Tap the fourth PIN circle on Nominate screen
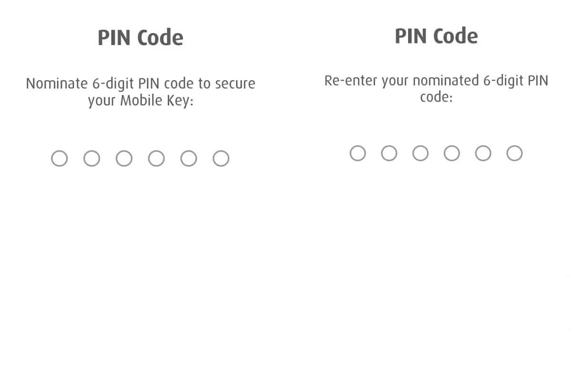Viewport: 572px width, 381px height. tap(156, 159)
